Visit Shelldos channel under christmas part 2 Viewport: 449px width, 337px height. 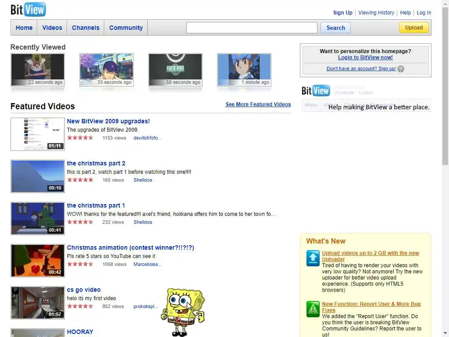(143, 180)
